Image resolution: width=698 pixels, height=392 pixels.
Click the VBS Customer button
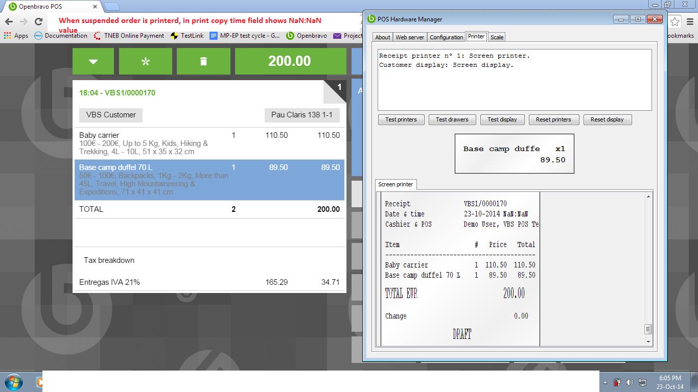[x=111, y=115]
